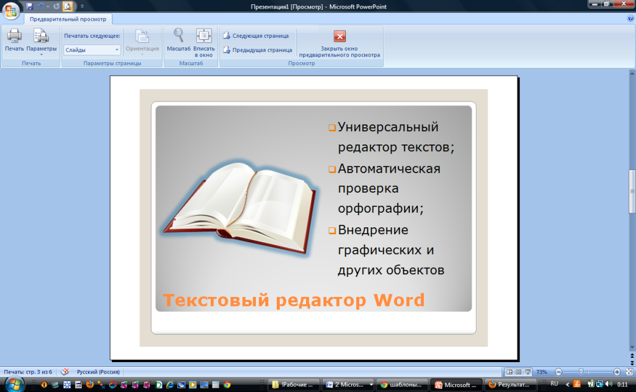Select the Предварительный просмотр ribbon tab
This screenshot has width=636, height=392.
tap(68, 19)
